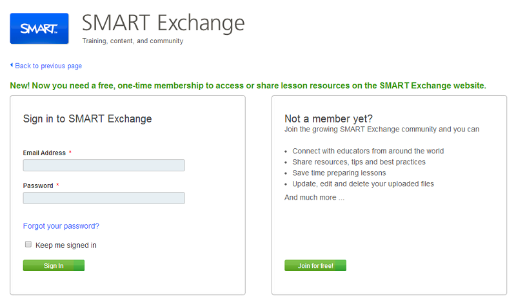Click the small back arrow icon
516x304 pixels.
(12, 66)
